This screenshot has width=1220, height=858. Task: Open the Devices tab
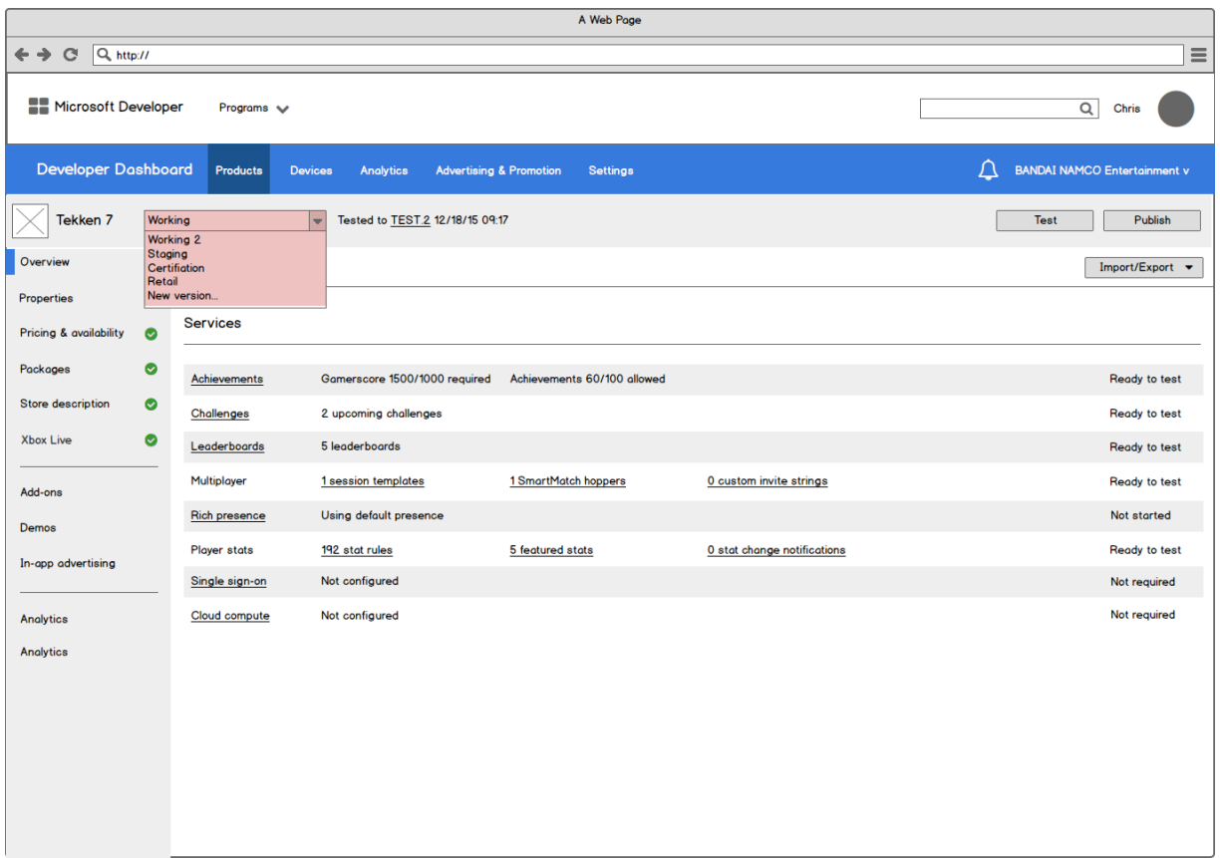311,170
